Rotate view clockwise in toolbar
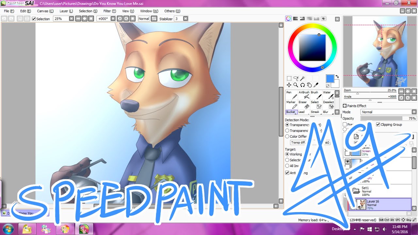The width and height of the screenshot is (418, 235). tap(126, 19)
